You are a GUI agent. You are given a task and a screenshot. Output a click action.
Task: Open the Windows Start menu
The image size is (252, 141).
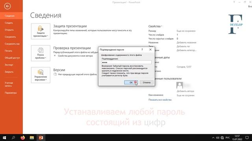click(x=4, y=137)
